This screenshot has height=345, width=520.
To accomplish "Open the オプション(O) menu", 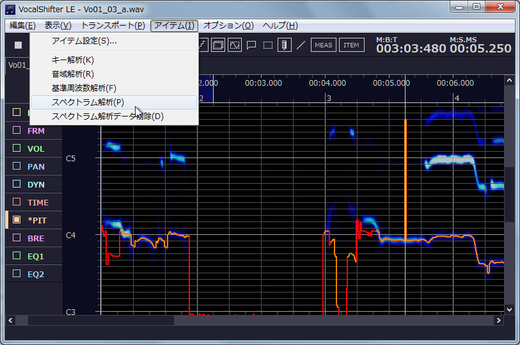I will tap(228, 26).
